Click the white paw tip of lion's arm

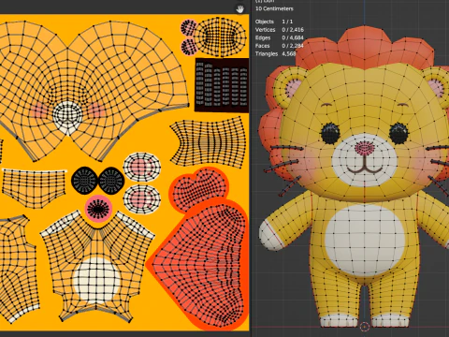point(270,235)
